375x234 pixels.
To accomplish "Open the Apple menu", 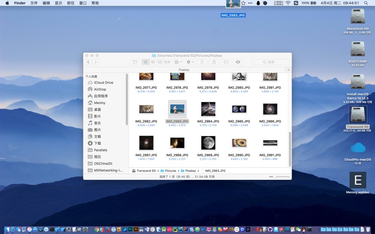I will [7, 3].
